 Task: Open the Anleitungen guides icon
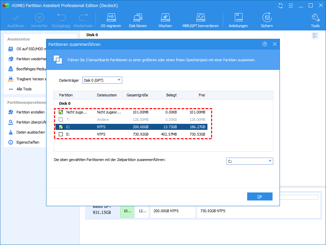tap(238, 17)
